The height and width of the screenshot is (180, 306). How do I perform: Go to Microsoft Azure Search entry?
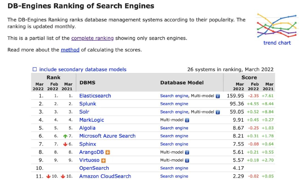[107, 136]
